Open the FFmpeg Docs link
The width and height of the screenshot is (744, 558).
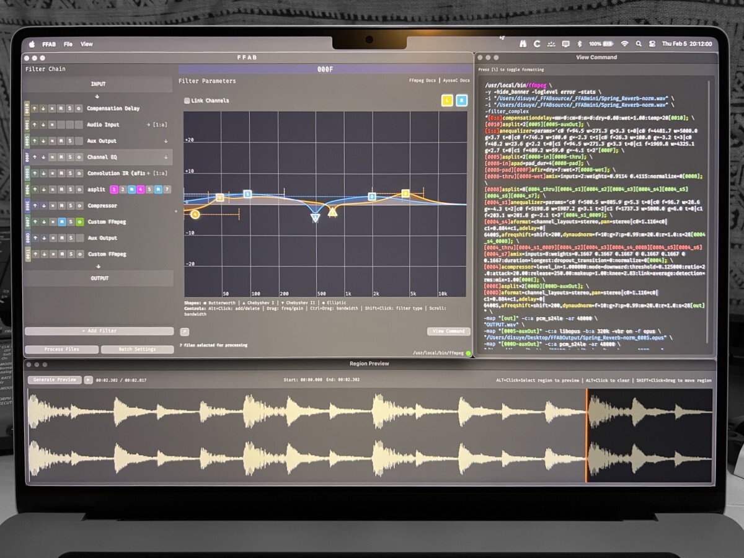423,81
